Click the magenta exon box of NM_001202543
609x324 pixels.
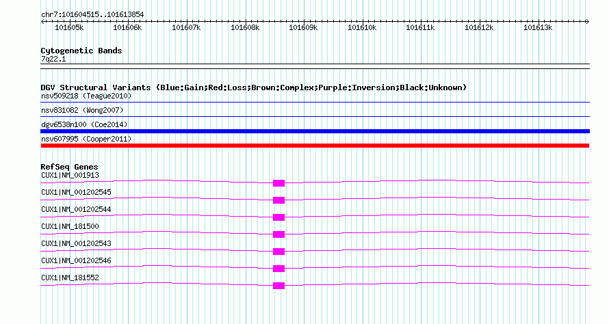pos(279,252)
